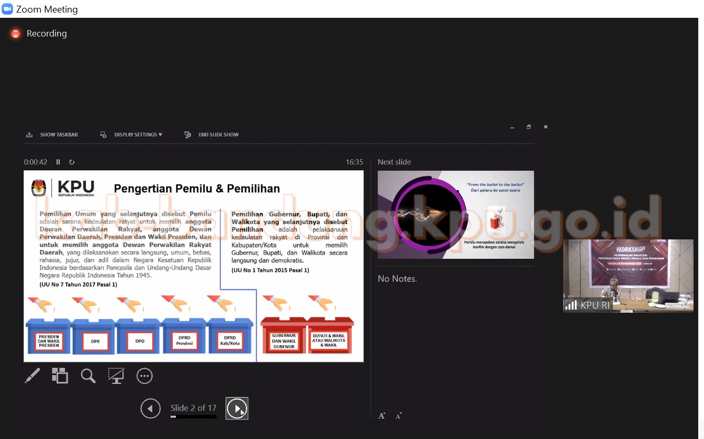Image resolution: width=704 pixels, height=439 pixels.
Task: Restart the presentation timer
Action: 72,162
